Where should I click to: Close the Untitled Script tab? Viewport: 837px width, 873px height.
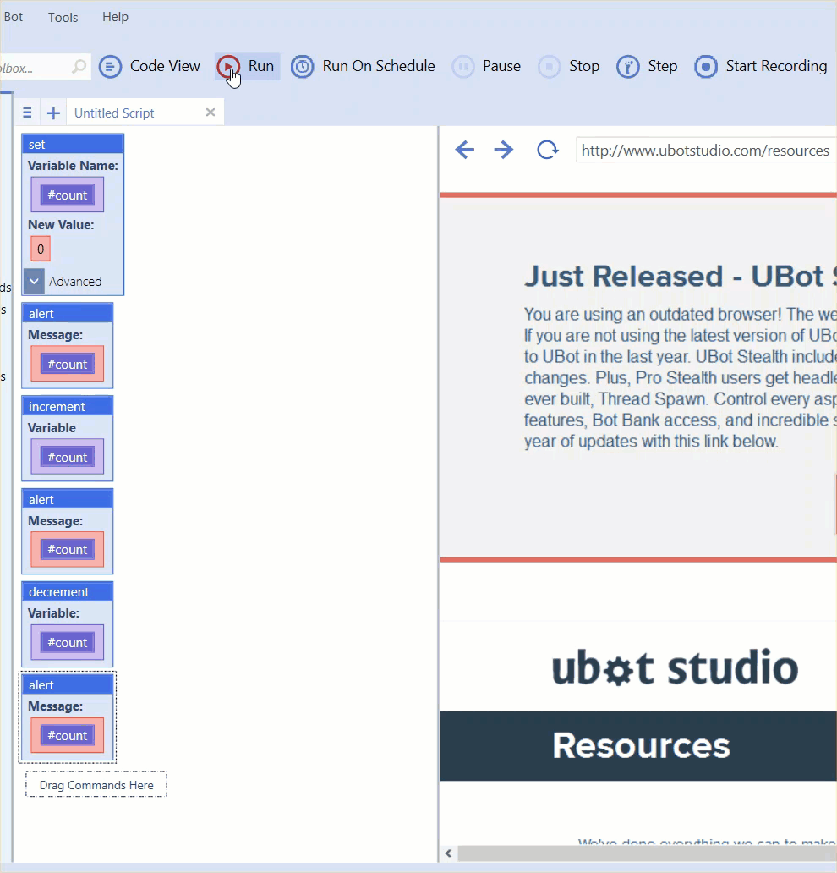coord(211,113)
